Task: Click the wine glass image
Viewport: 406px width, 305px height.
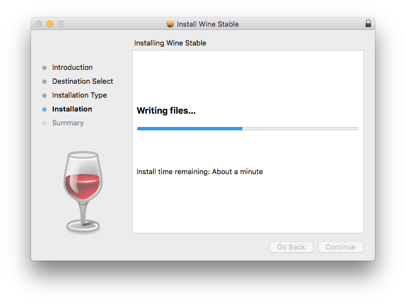Action: [83, 192]
